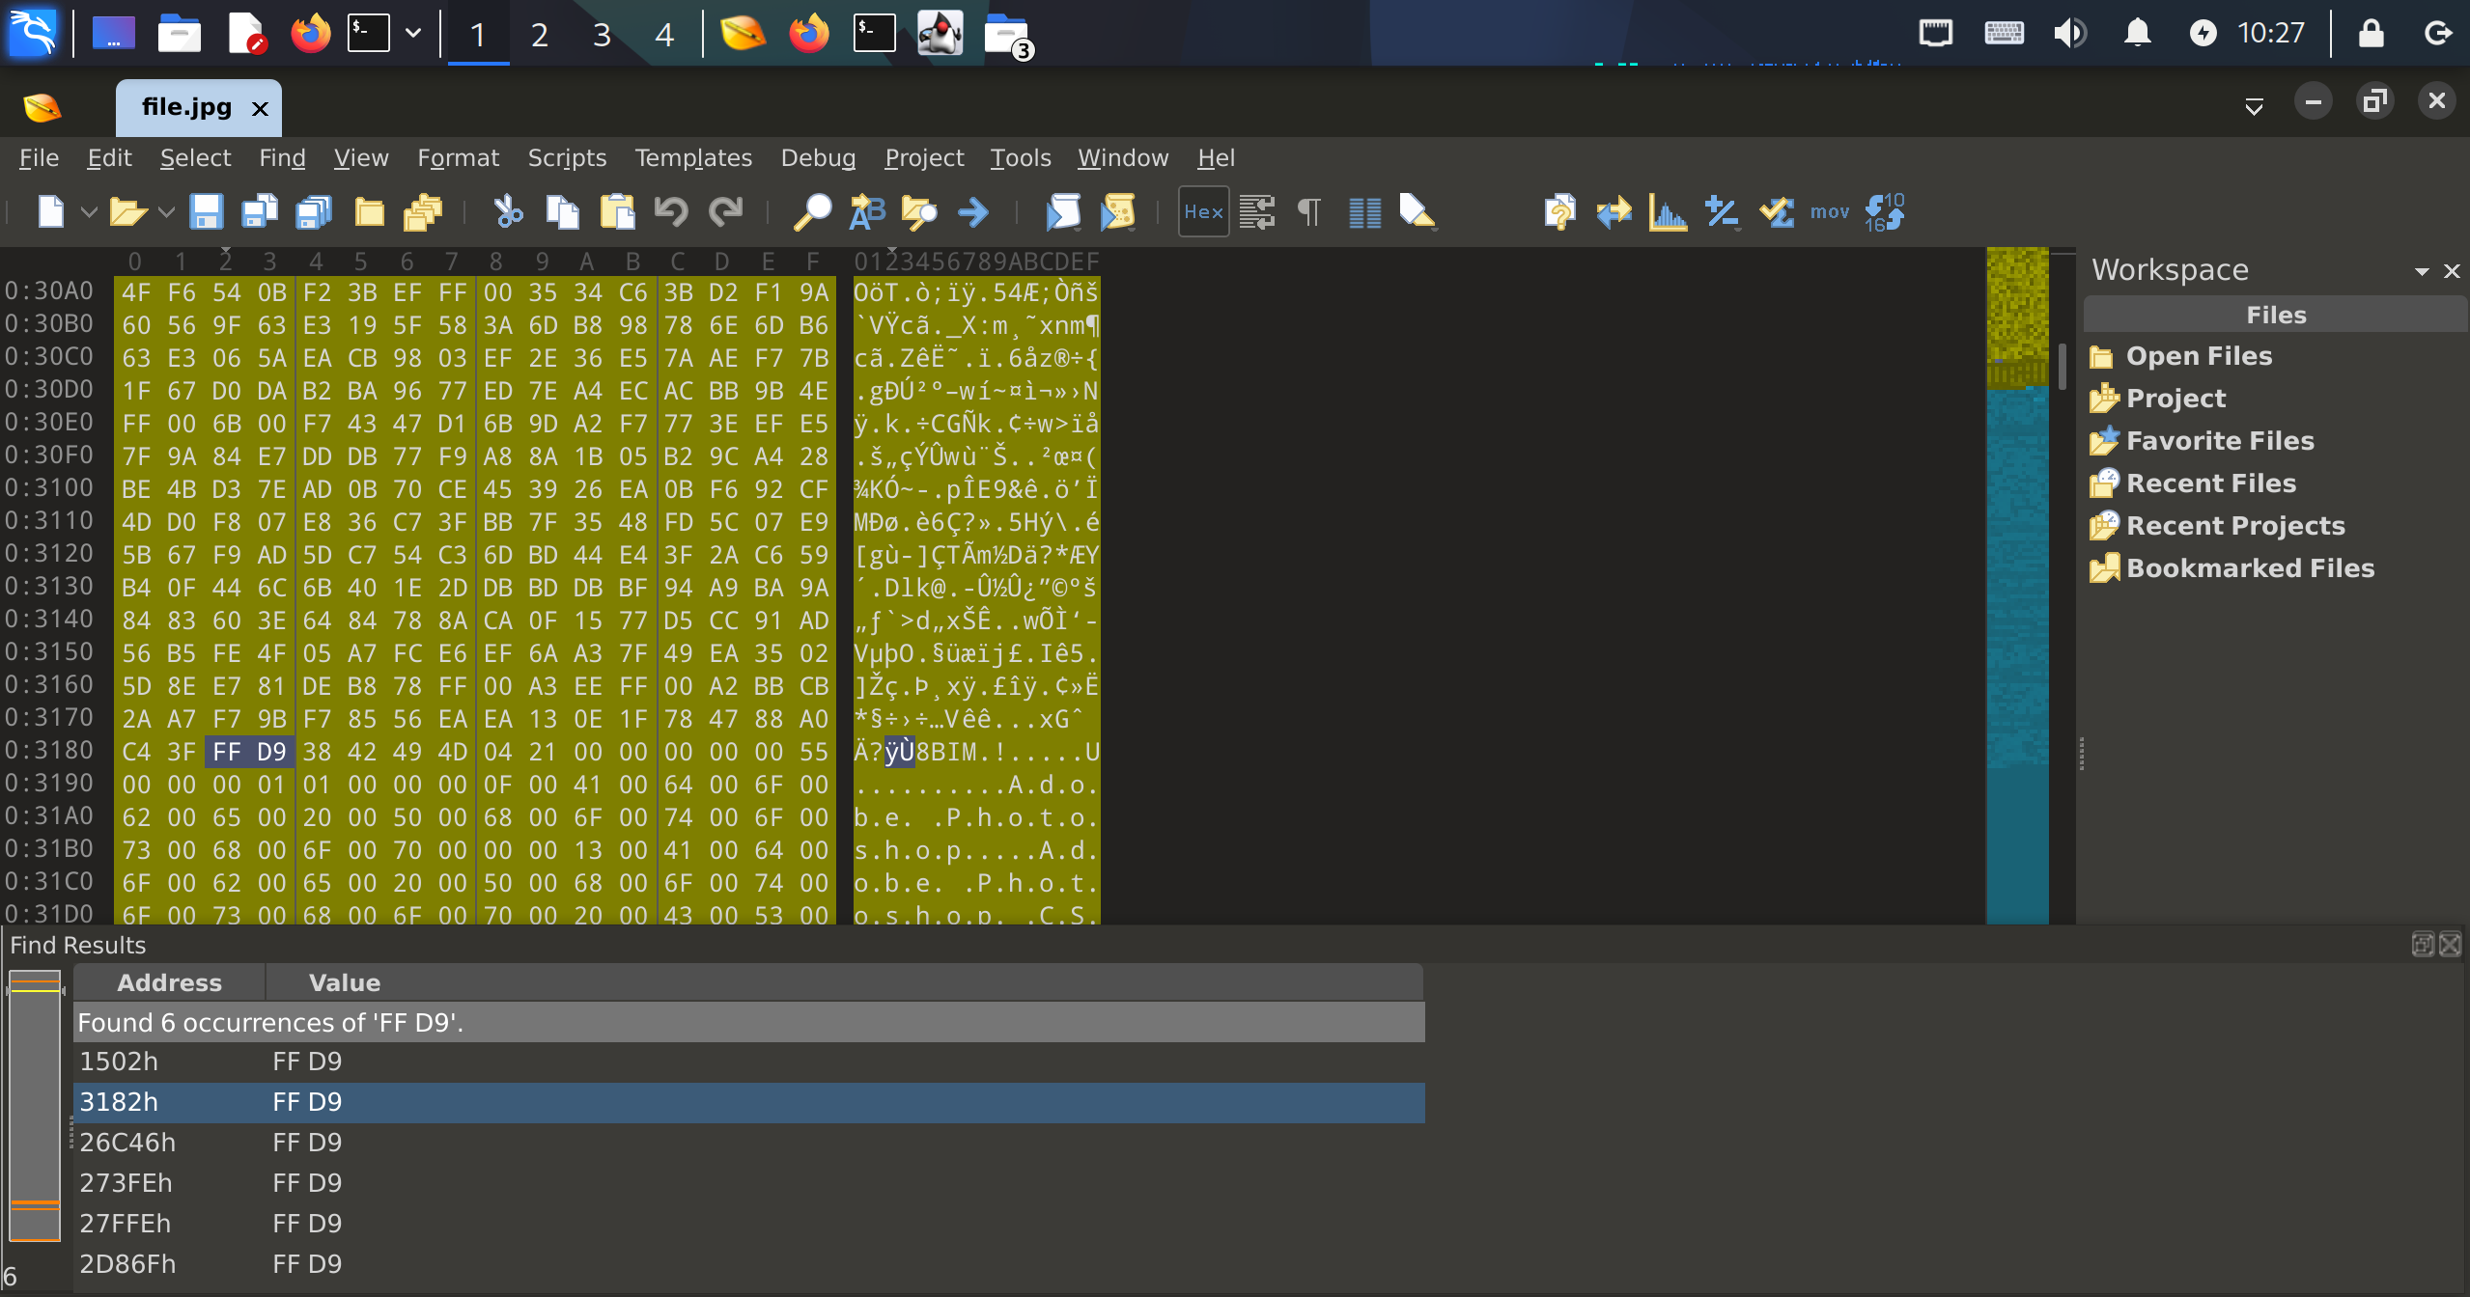Click the Paste clipboard icon
Screen dimensions: 2470x1297
coord(617,211)
